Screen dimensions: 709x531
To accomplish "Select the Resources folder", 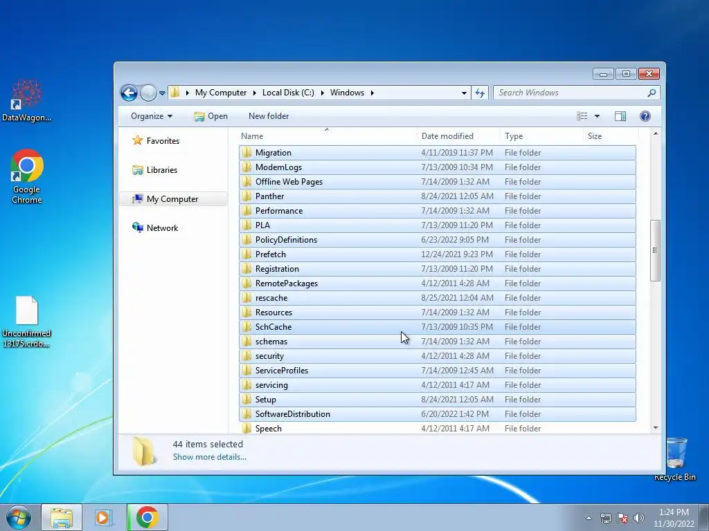I will pyautogui.click(x=438, y=313).
